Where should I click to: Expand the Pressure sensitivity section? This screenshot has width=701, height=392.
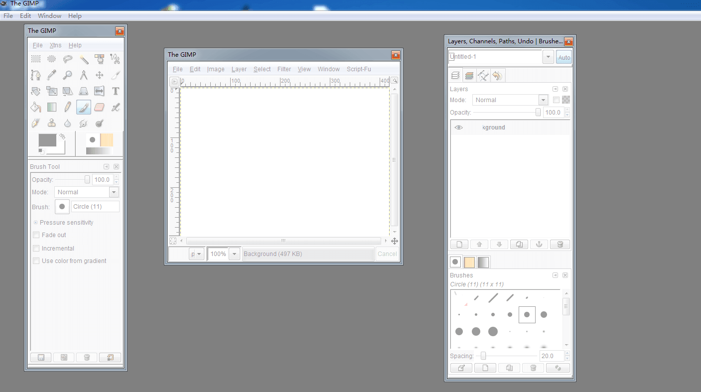pos(36,223)
